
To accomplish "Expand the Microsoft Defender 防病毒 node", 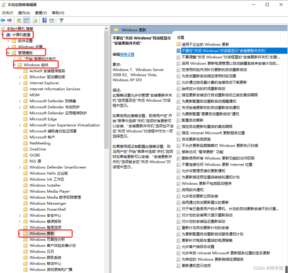I will pyautogui.click(x=20, y=101).
